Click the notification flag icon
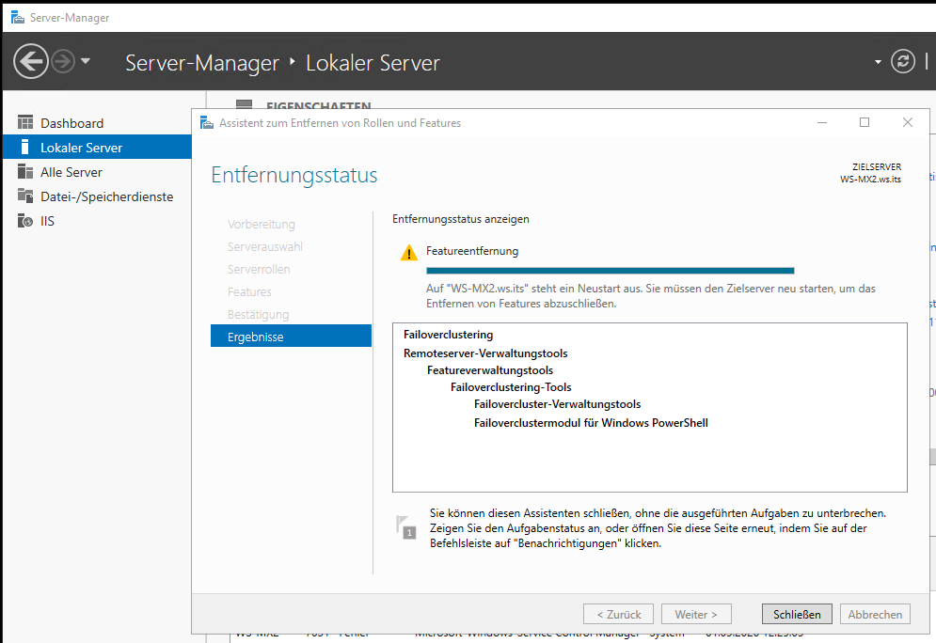Viewport: 936px width, 643px height. click(406, 527)
